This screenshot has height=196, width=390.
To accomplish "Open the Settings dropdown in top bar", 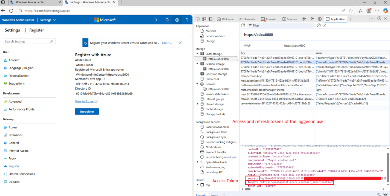I will click(x=48, y=20).
